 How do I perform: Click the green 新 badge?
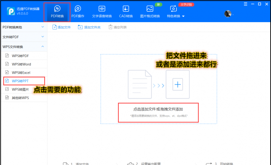(158, 5)
